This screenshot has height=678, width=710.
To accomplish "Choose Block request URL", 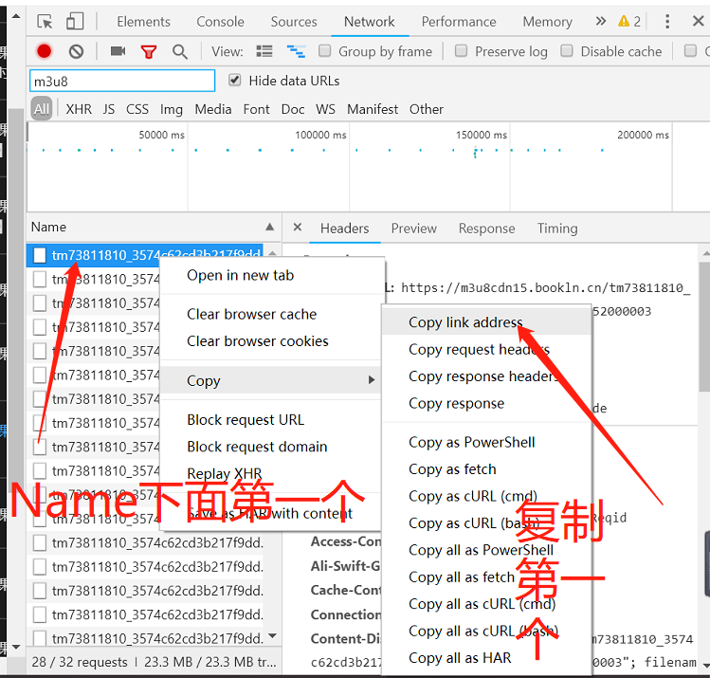I will (273, 420).
